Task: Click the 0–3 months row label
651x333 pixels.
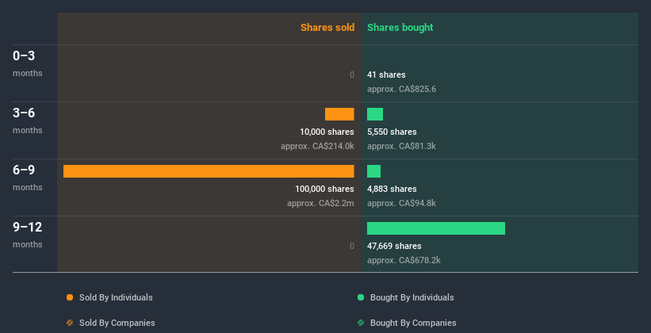Action: click(28, 63)
